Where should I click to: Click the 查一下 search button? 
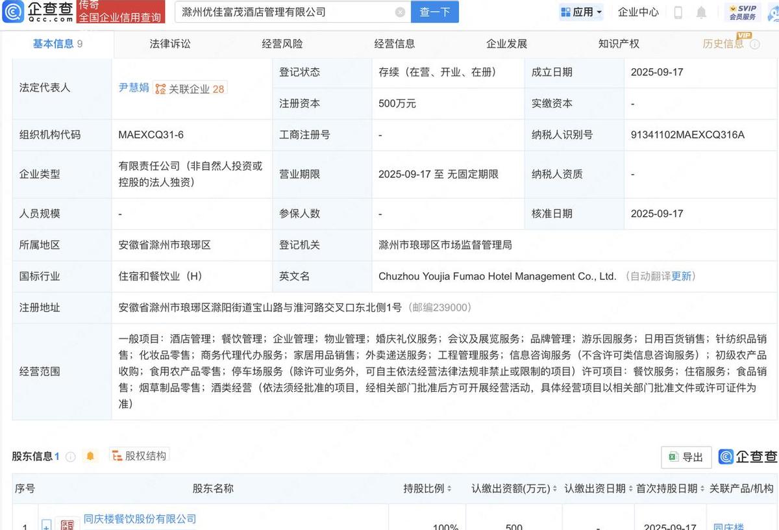tap(435, 12)
